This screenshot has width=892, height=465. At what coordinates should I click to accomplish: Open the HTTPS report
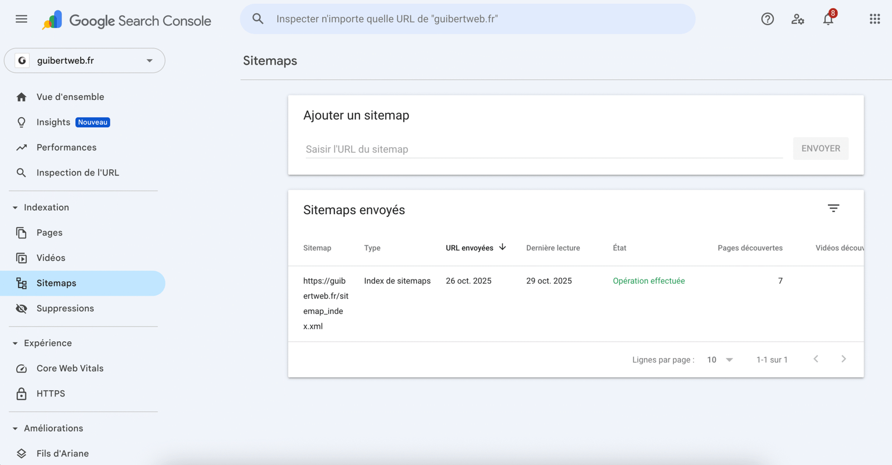[x=83, y=394]
